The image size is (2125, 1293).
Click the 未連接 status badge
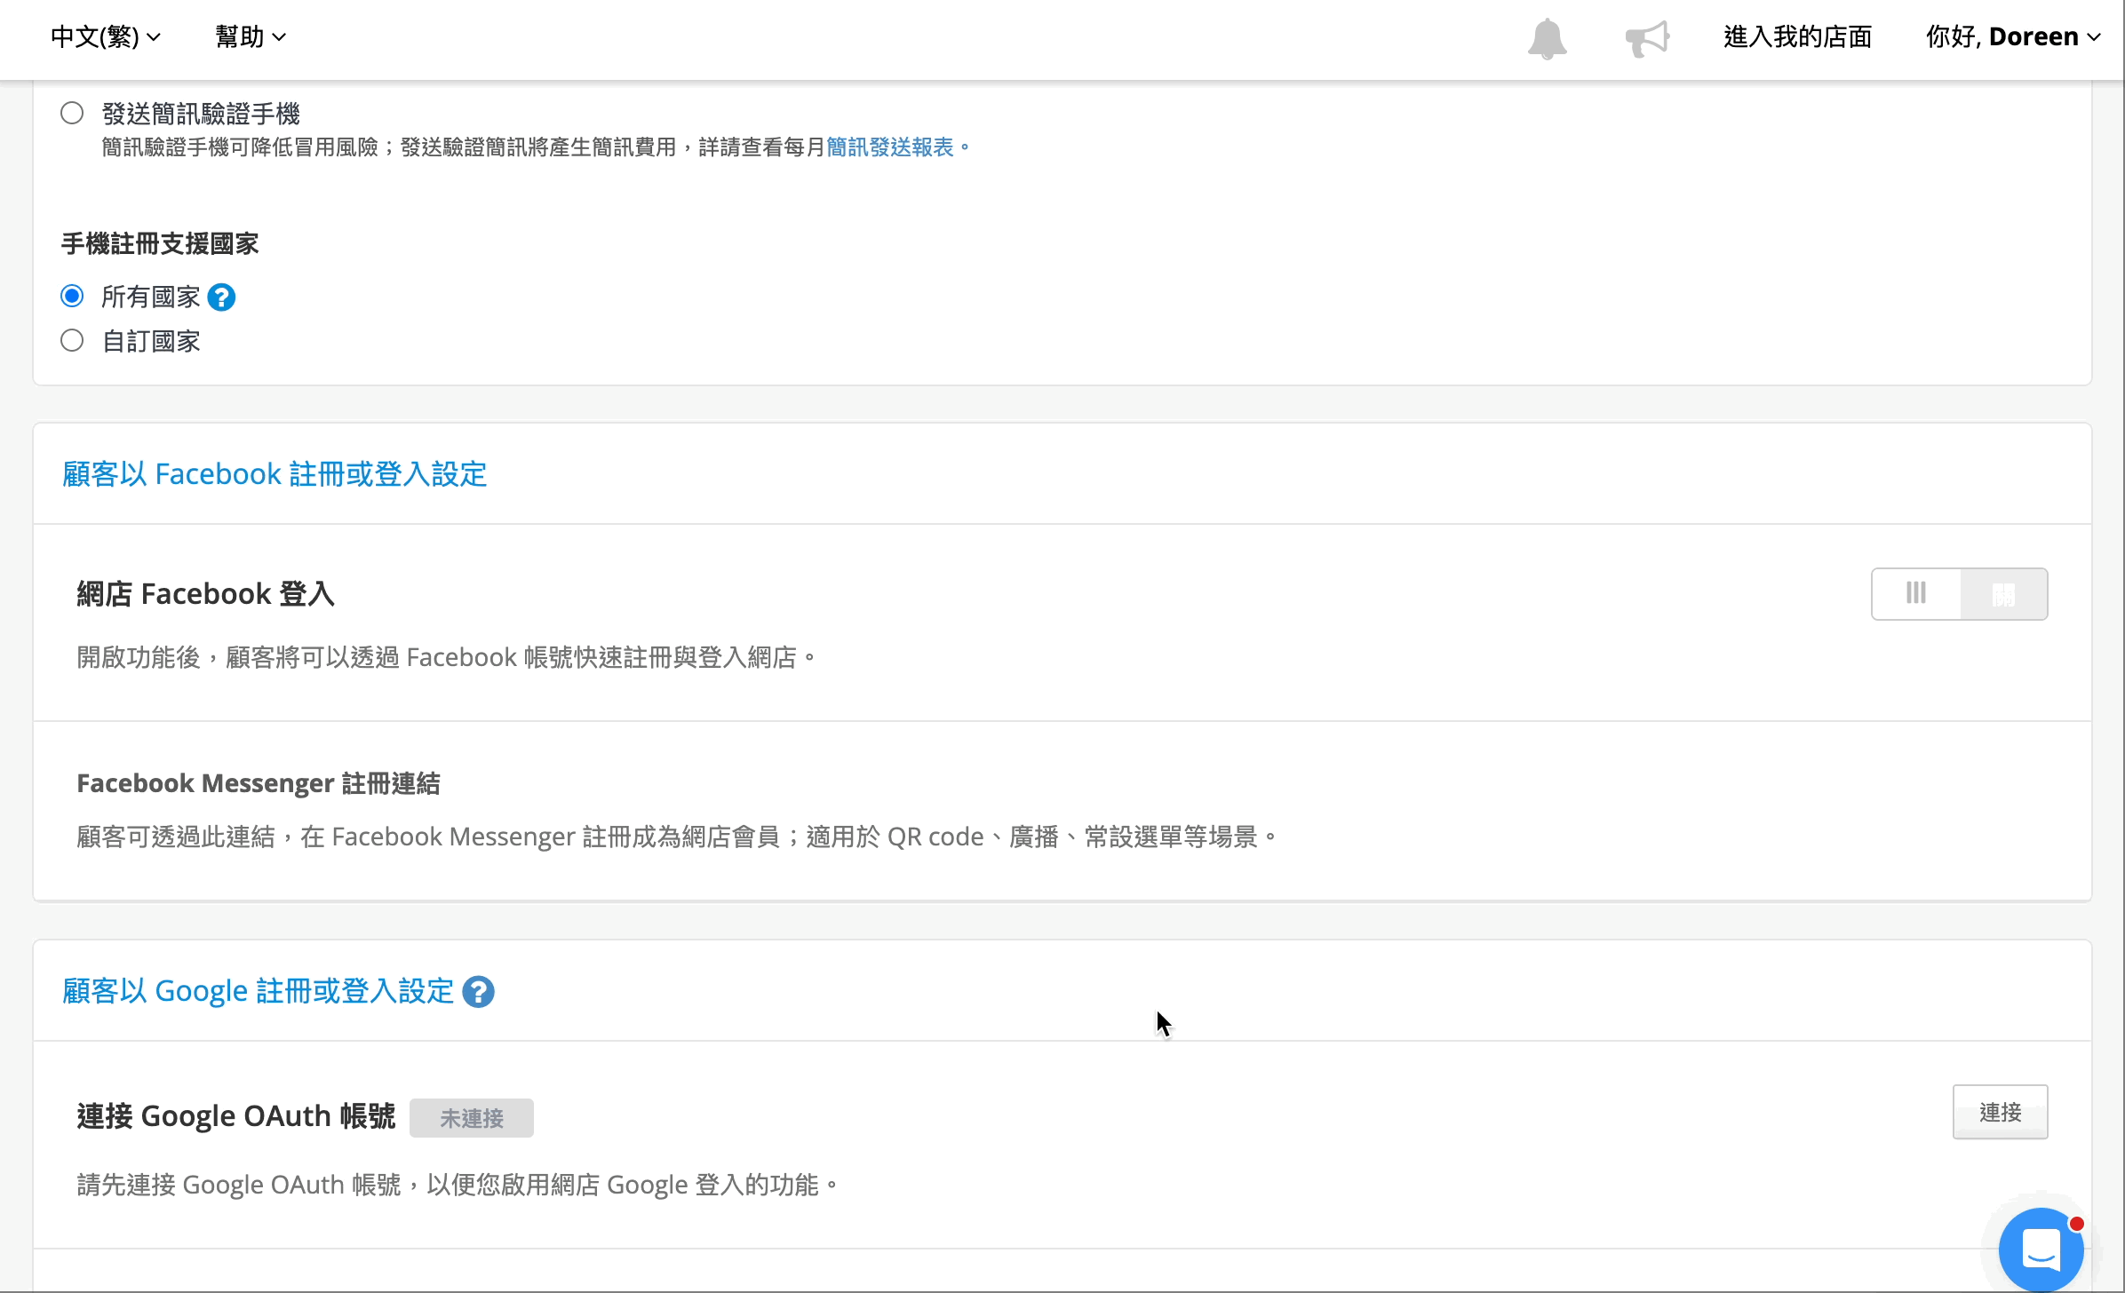pos(472,1118)
